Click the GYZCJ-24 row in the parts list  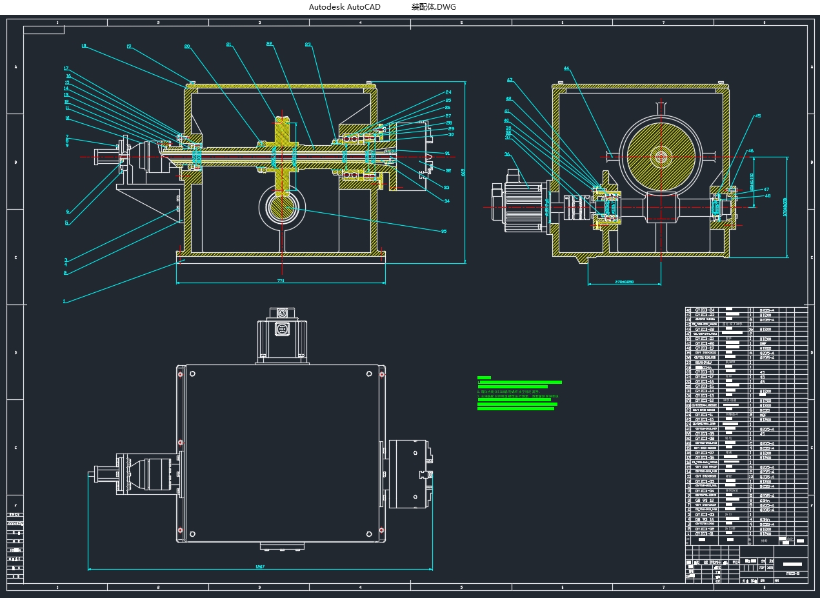705,310
